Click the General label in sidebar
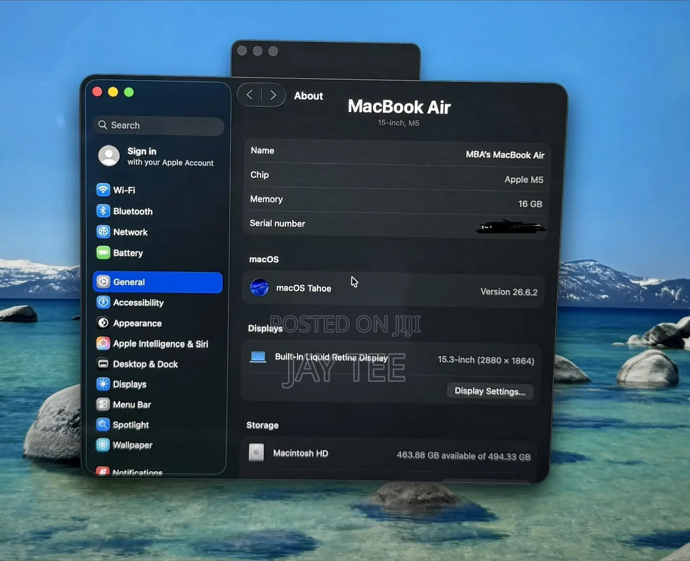Viewport: 690px width, 561px height. point(129,282)
